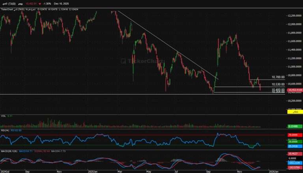Viewport: 303px width, 173px height.
Task: Click the red last price 10,452.91 in header
Action: tap(32, 4)
